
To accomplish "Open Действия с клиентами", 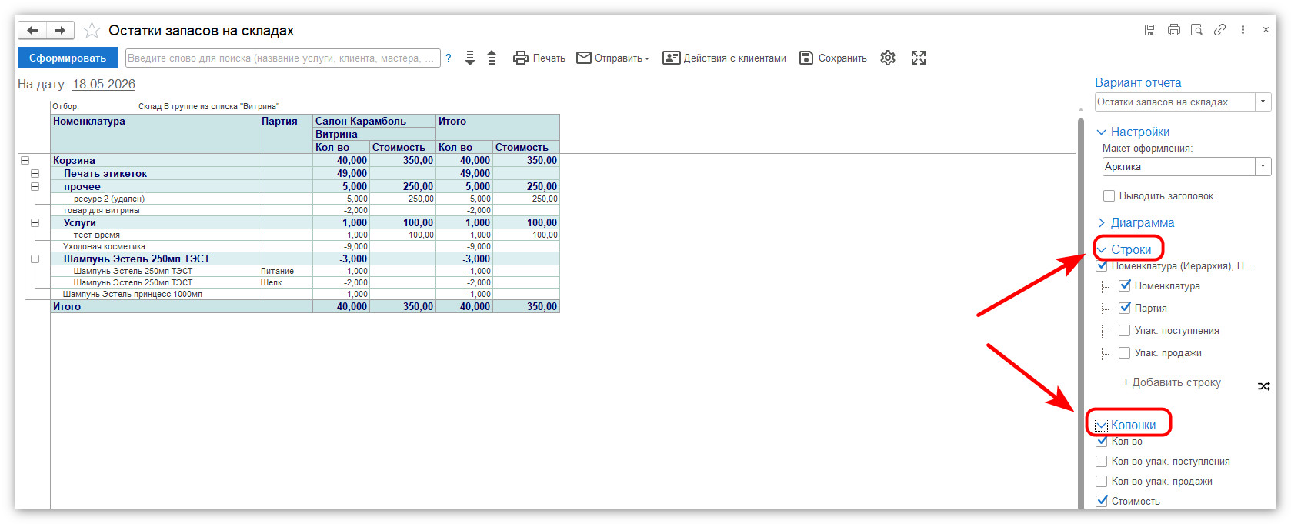I will point(725,58).
